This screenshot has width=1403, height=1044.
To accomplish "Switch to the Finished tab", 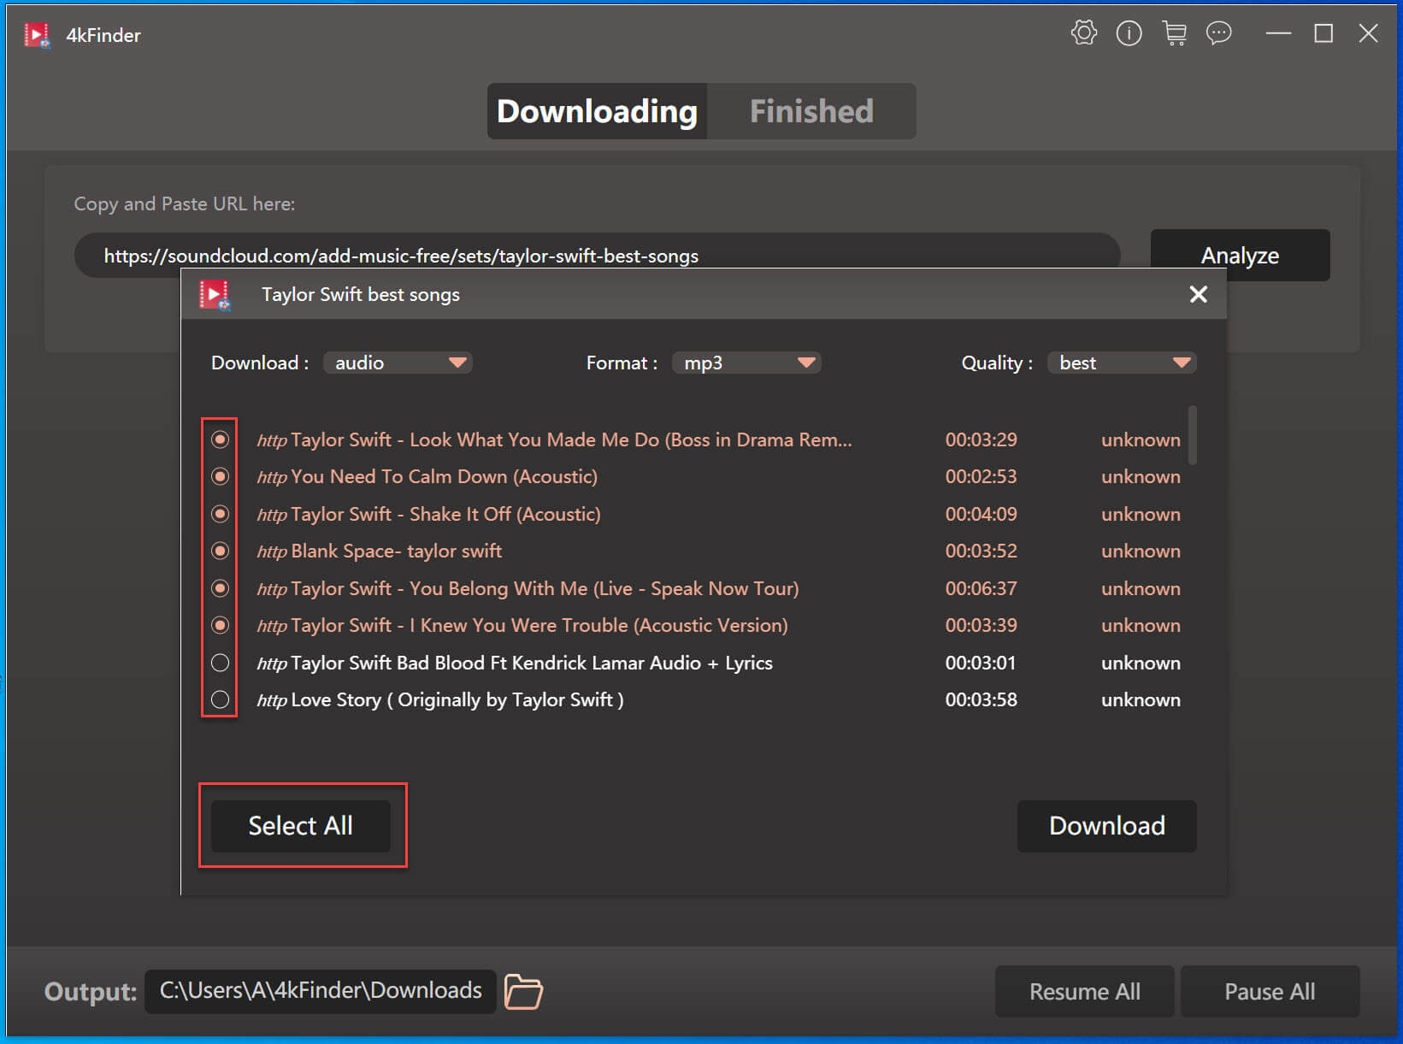I will tap(811, 111).
